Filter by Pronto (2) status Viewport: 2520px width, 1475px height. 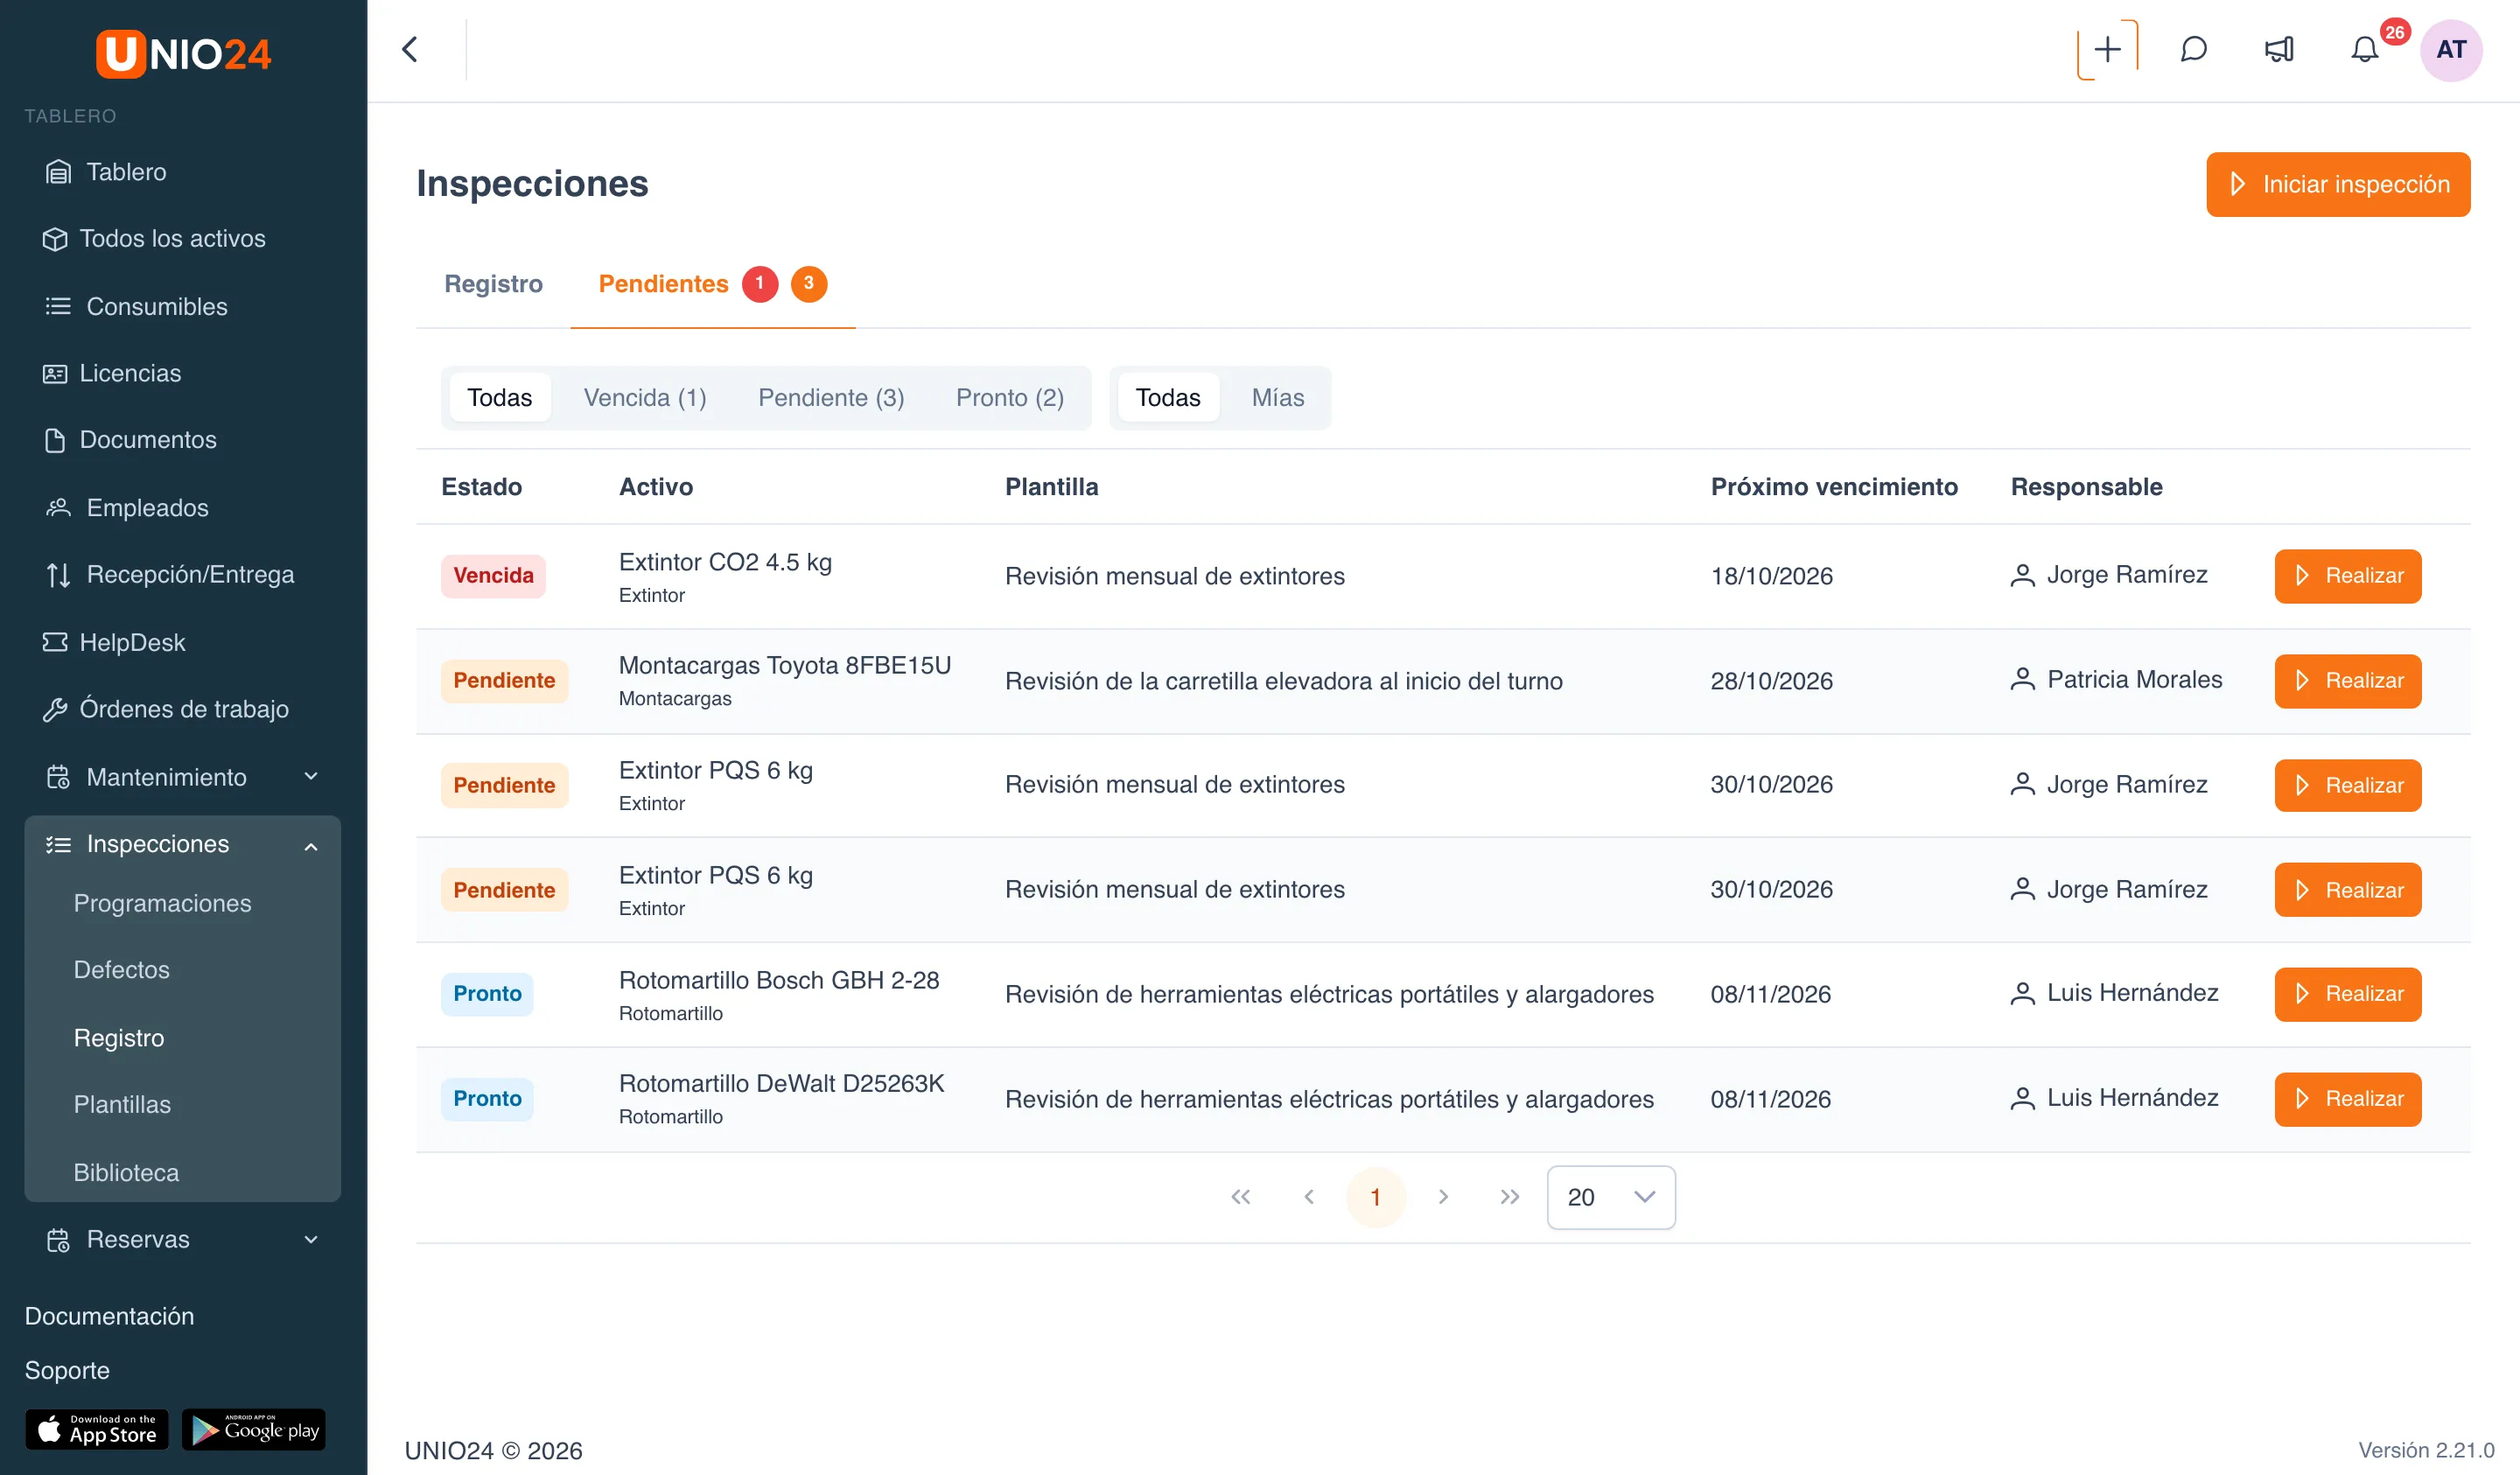[x=1009, y=398]
